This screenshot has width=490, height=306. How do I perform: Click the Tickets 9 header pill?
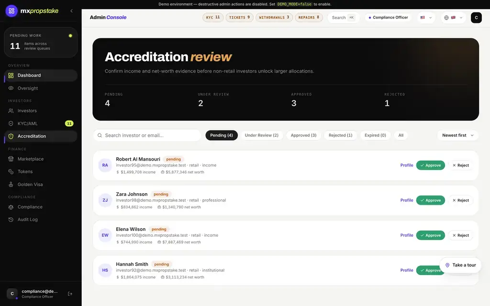(239, 18)
